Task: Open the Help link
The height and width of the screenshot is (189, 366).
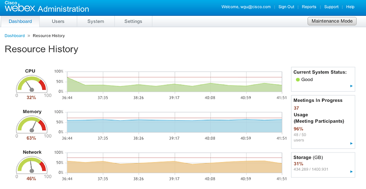Action: pos(350,7)
